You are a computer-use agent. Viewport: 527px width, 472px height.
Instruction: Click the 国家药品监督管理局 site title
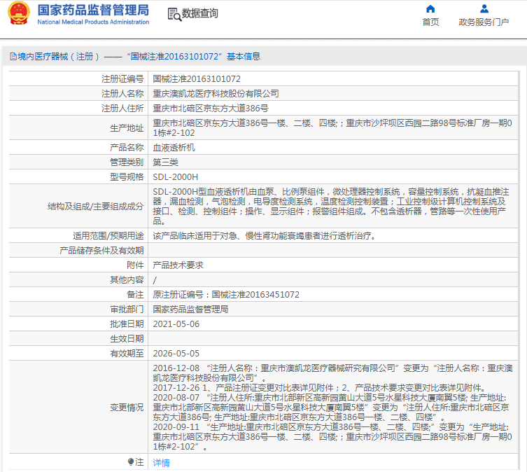93,11
